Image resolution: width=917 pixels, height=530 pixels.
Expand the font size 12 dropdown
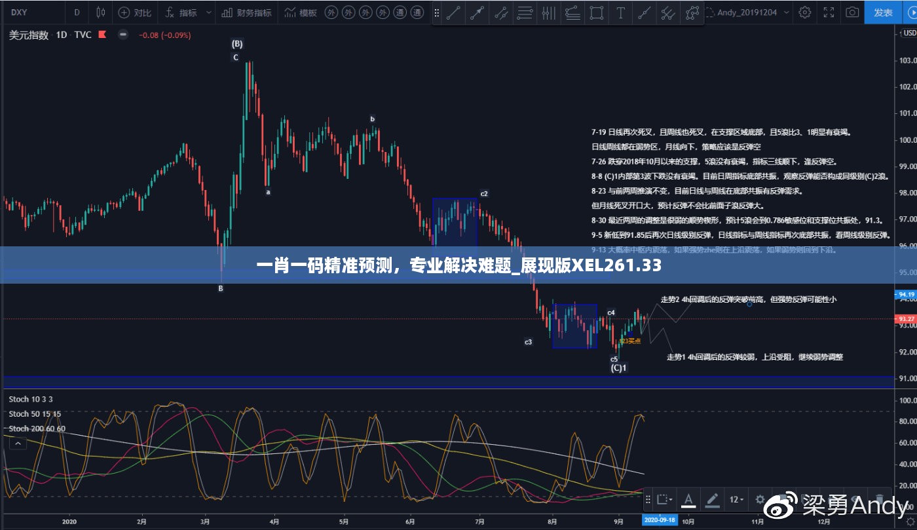point(737,499)
